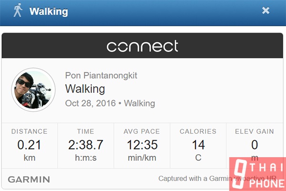Select the Avg Pace 12:35 stat
286x191 pixels.
142,145
